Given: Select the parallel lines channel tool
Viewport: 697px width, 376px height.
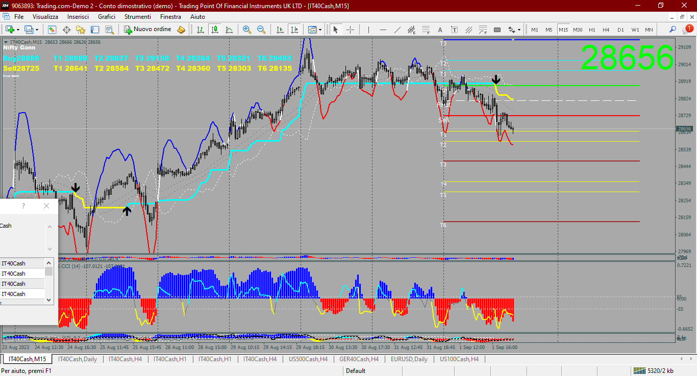Looking at the screenshot, I should tap(468, 30).
